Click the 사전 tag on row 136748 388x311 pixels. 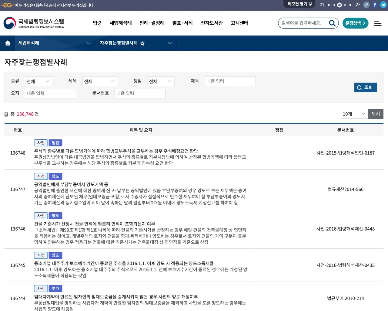click(41, 143)
